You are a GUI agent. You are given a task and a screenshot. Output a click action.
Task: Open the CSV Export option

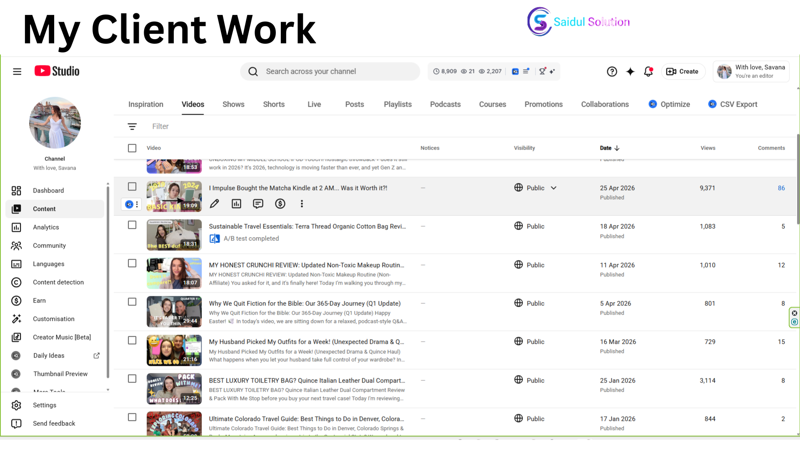point(733,104)
